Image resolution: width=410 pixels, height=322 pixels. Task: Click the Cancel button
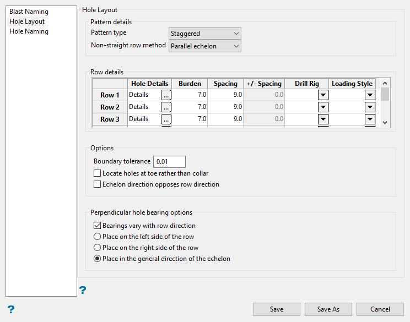click(x=380, y=309)
